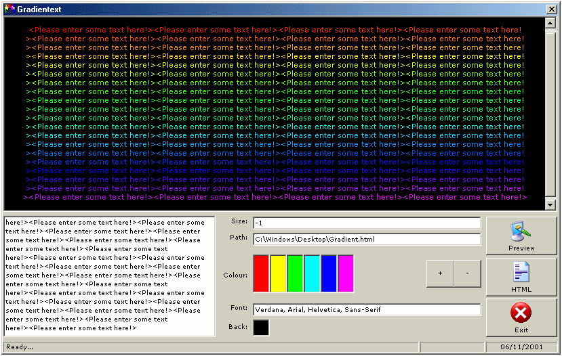Click the preview scrollbar up arrow

pos(550,22)
